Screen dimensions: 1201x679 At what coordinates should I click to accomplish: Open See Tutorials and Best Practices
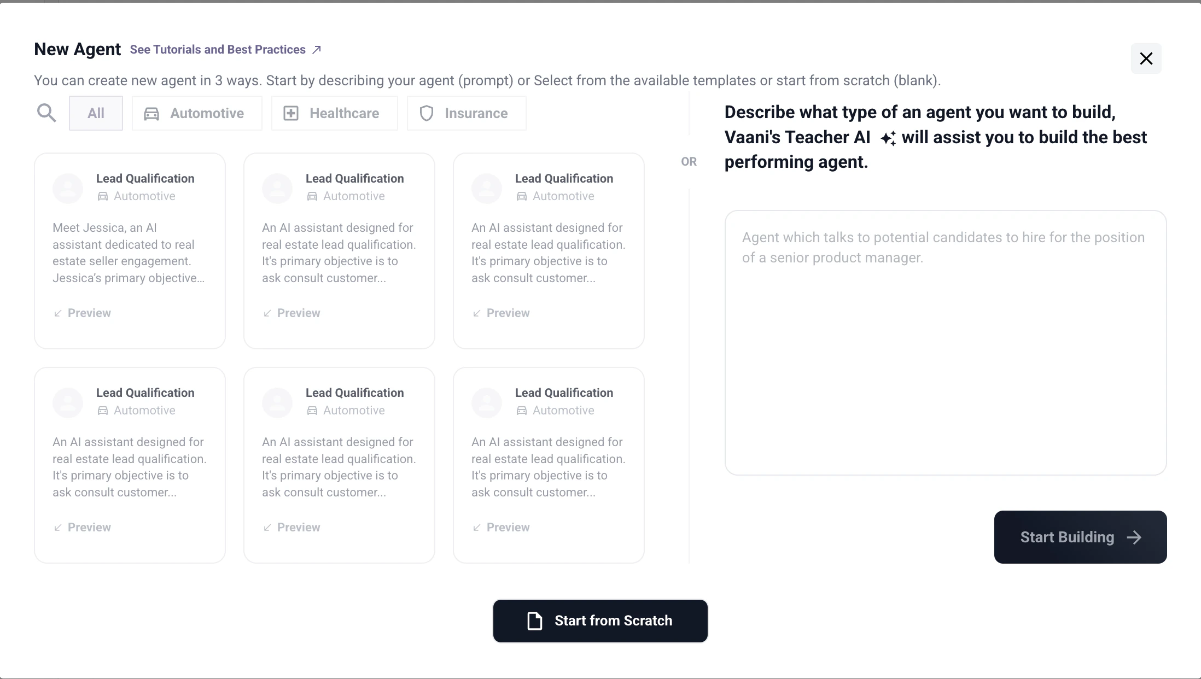pos(217,49)
